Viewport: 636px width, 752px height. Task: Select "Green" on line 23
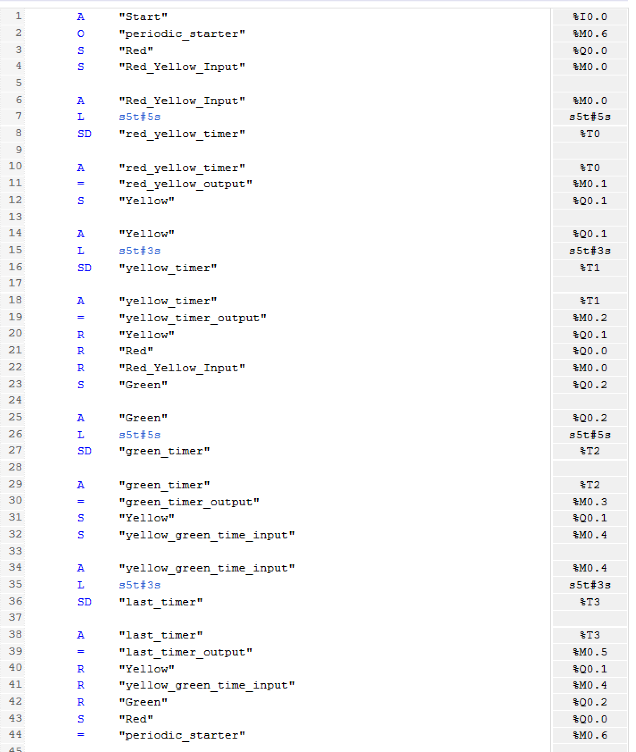(143, 385)
